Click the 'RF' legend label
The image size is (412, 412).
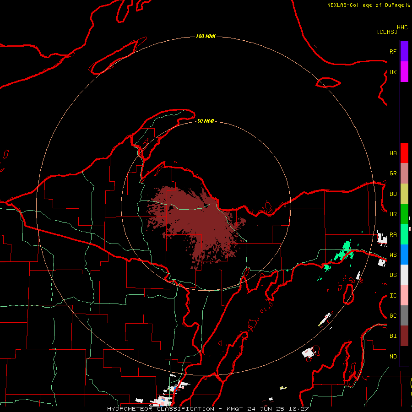pos(393,51)
